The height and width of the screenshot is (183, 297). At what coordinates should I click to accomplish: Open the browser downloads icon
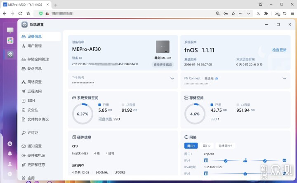point(277,14)
